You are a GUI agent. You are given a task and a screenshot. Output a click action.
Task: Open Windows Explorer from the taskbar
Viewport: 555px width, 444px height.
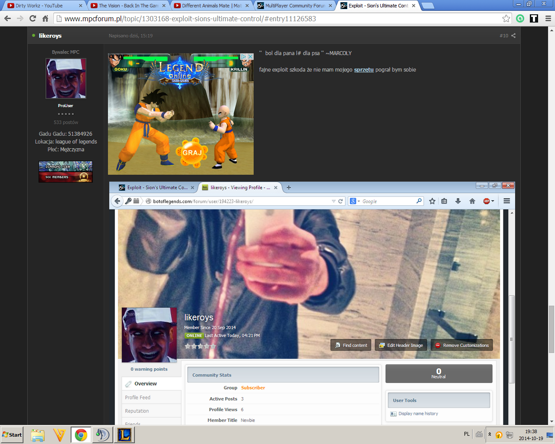pos(38,435)
